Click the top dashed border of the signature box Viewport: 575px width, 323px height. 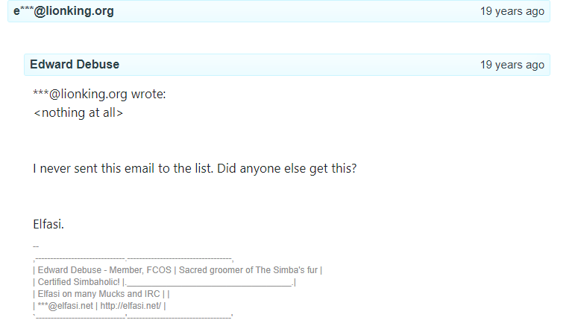pyautogui.click(x=133, y=259)
